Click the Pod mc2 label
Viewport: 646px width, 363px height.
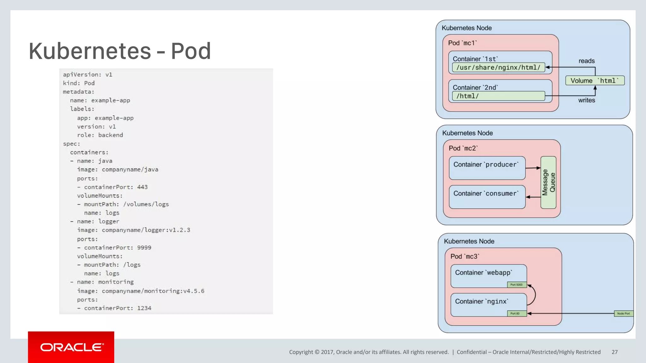463,148
